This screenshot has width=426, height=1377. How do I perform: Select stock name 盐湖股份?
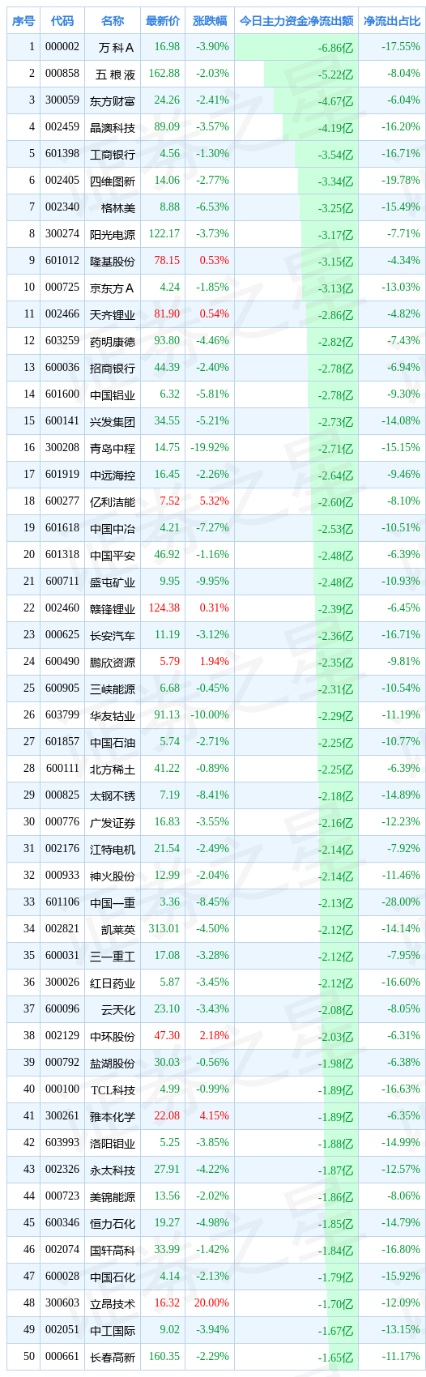tap(113, 1064)
